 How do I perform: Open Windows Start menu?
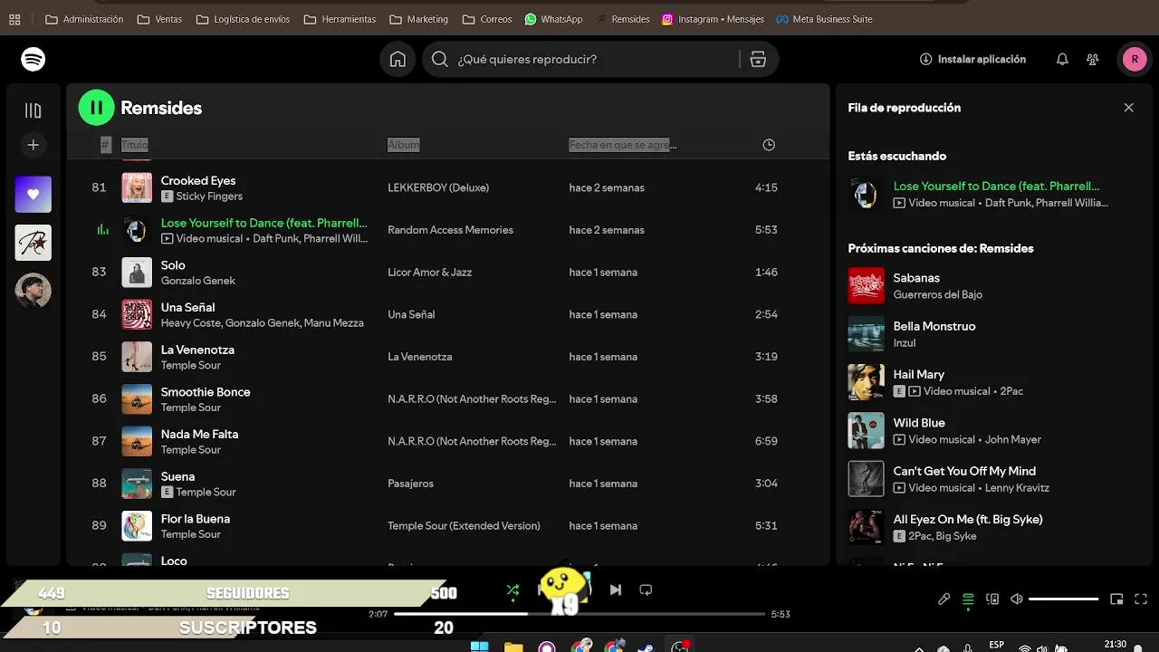point(480,646)
